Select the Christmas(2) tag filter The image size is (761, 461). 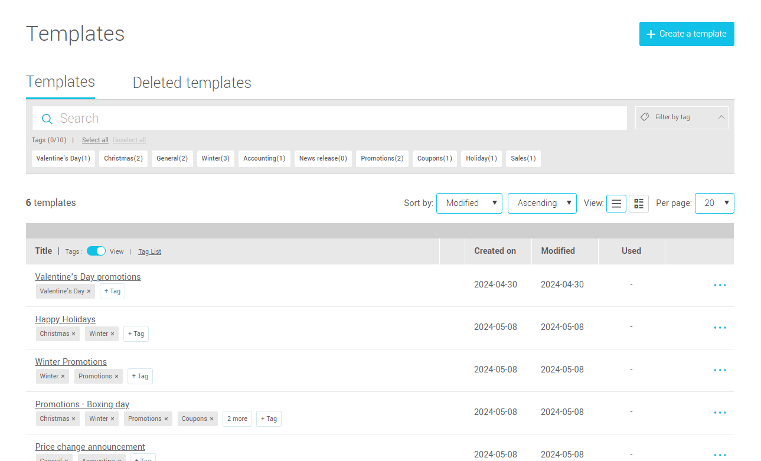pyautogui.click(x=123, y=158)
